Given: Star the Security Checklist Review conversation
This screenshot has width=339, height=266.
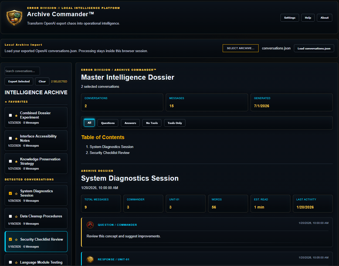Looking at the screenshot, I should [16, 240].
